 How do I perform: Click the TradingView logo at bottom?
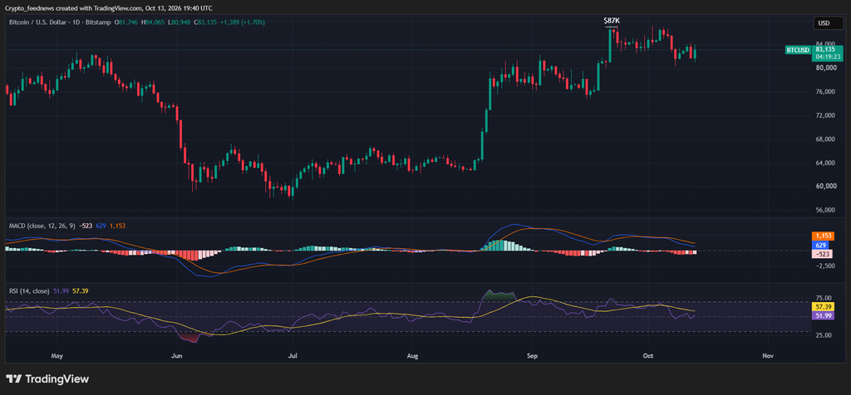(x=47, y=378)
